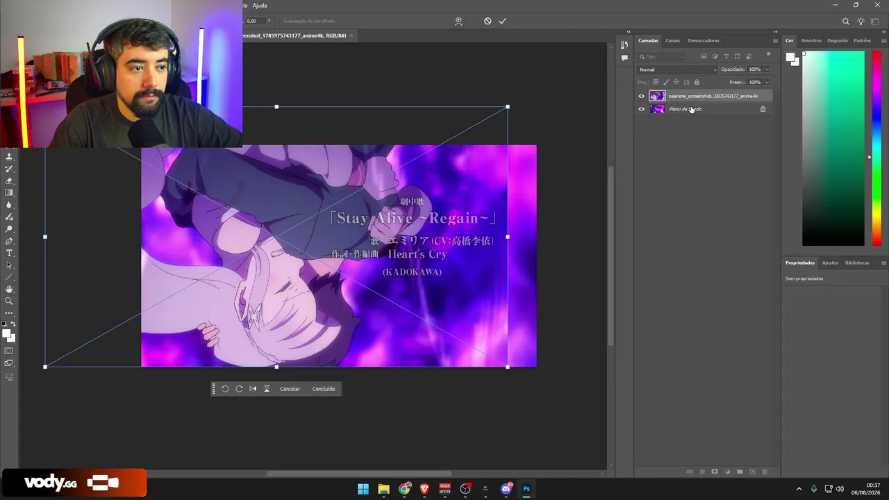889x500 pixels.
Task: Open the Ajuda menu
Action: click(260, 6)
